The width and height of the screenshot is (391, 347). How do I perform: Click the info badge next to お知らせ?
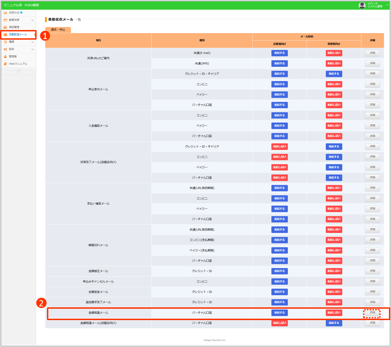(x=21, y=12)
